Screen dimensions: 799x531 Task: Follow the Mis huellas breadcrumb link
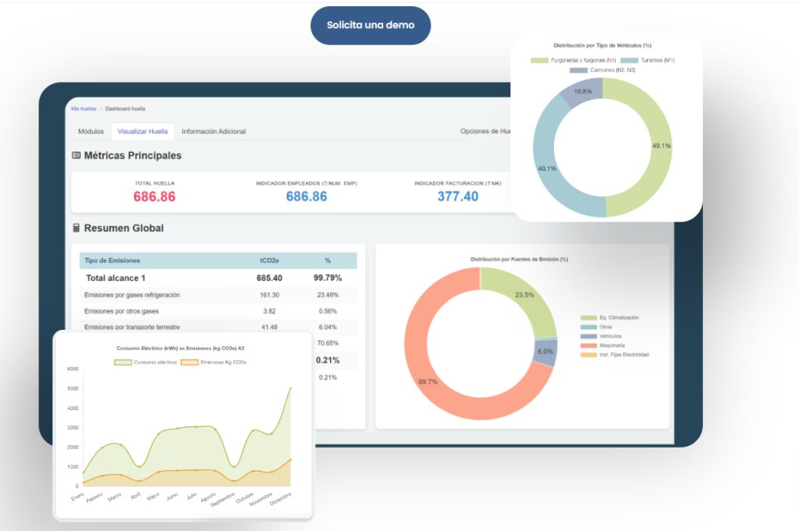pos(83,109)
